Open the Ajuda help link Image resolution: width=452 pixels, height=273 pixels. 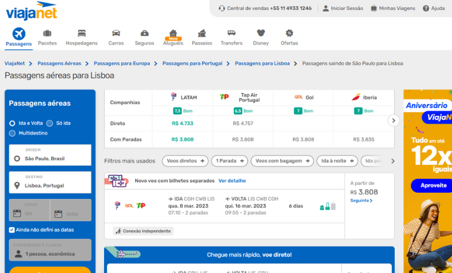pyautogui.click(x=434, y=8)
